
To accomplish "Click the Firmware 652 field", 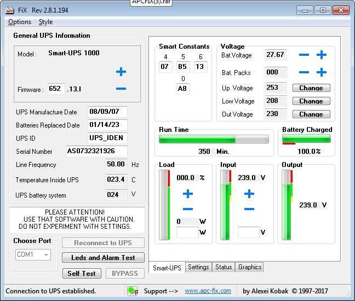I will coord(56,89).
